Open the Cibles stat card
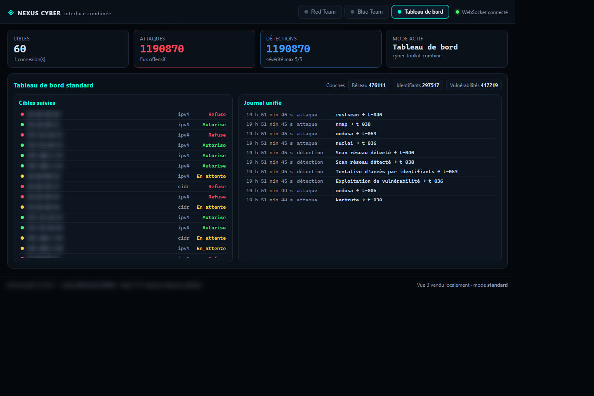594x396 pixels. coord(68,49)
